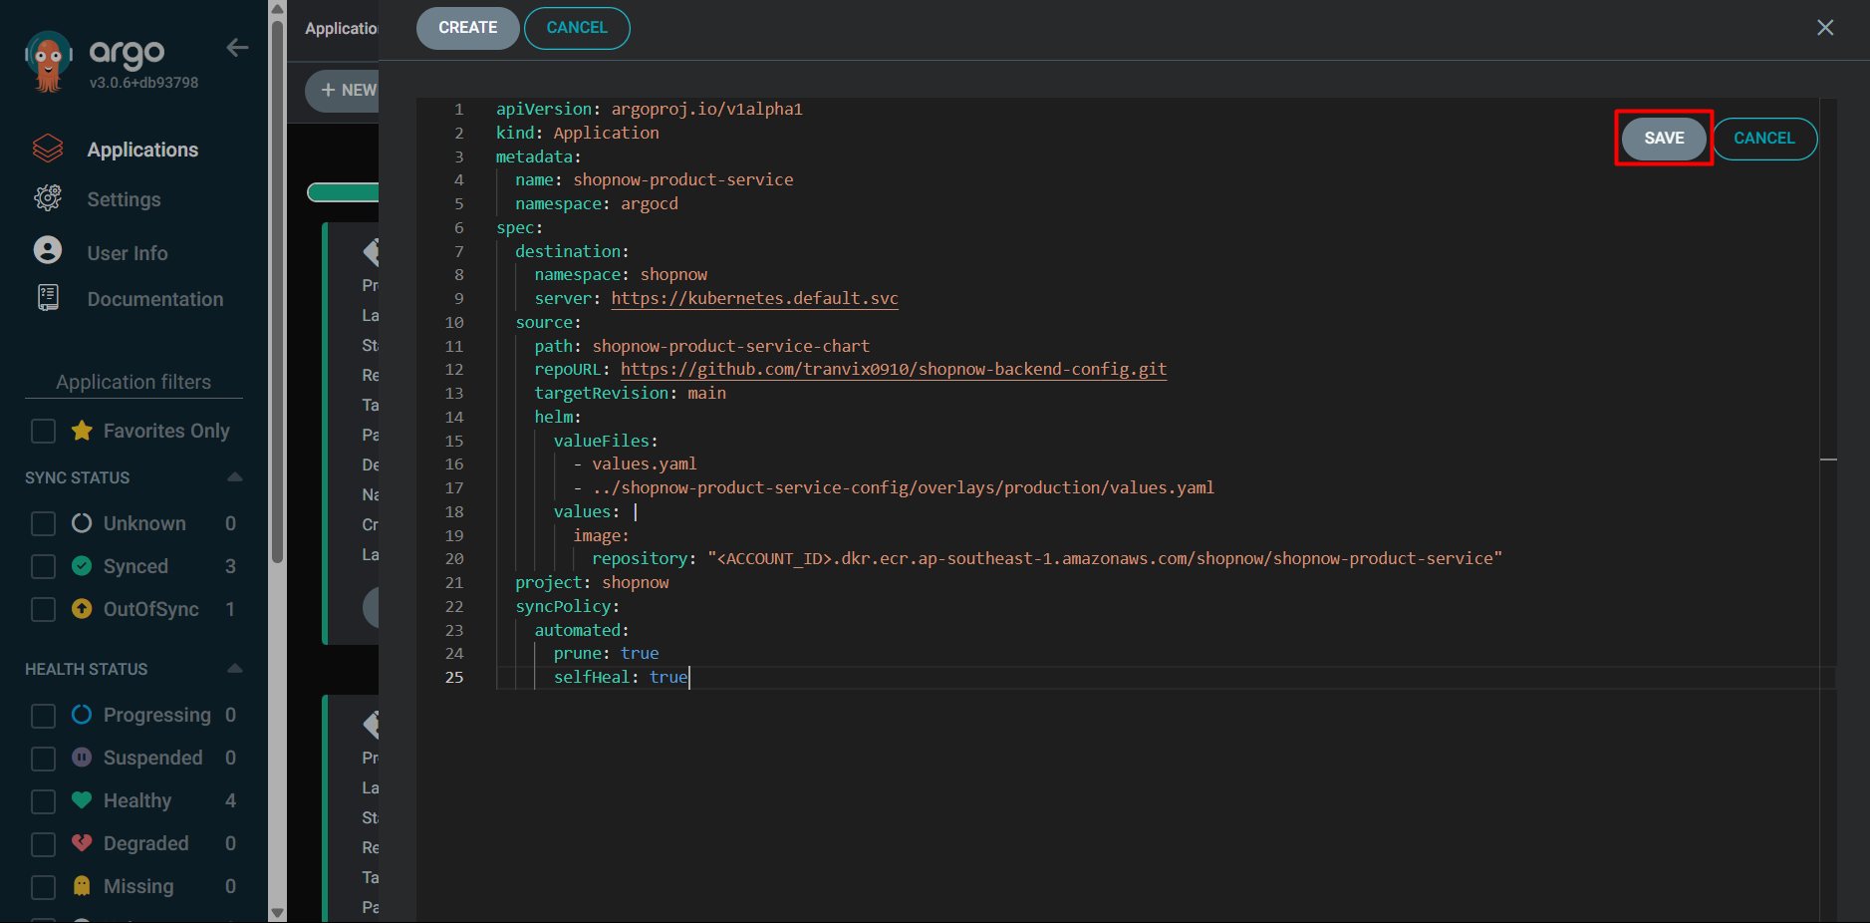Click the Argo octopus logo

click(48, 62)
